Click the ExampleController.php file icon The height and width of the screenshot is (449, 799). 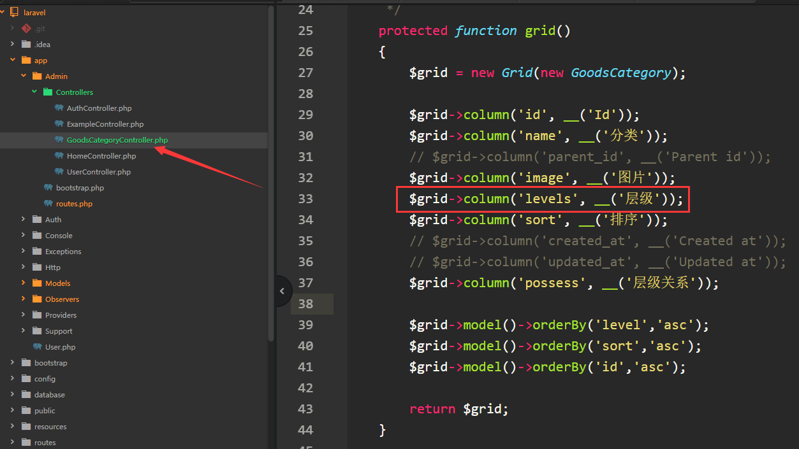tap(59, 124)
